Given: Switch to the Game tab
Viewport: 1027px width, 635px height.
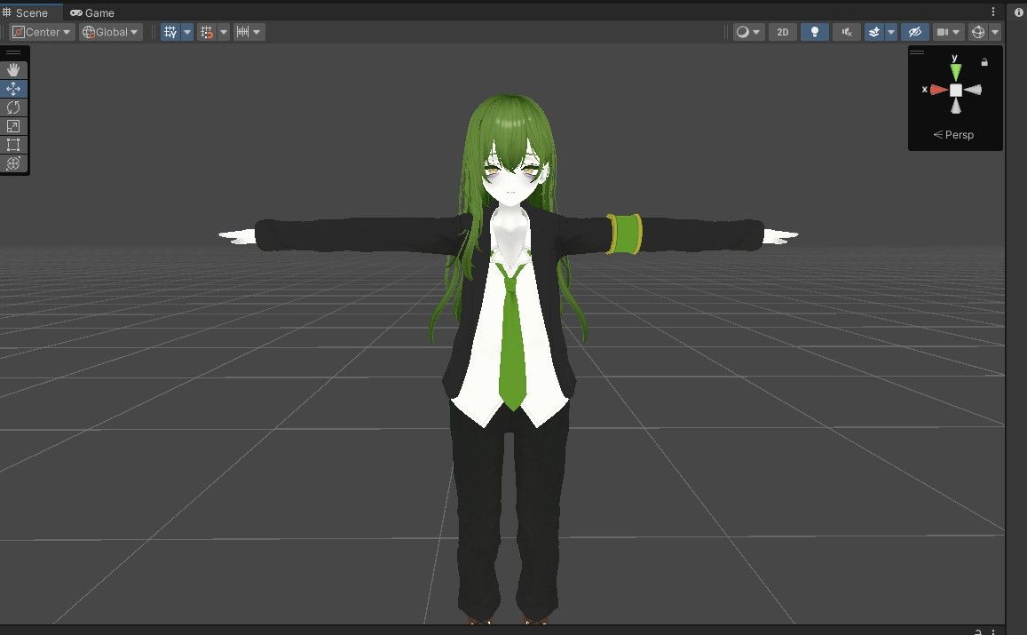Looking at the screenshot, I should [92, 12].
